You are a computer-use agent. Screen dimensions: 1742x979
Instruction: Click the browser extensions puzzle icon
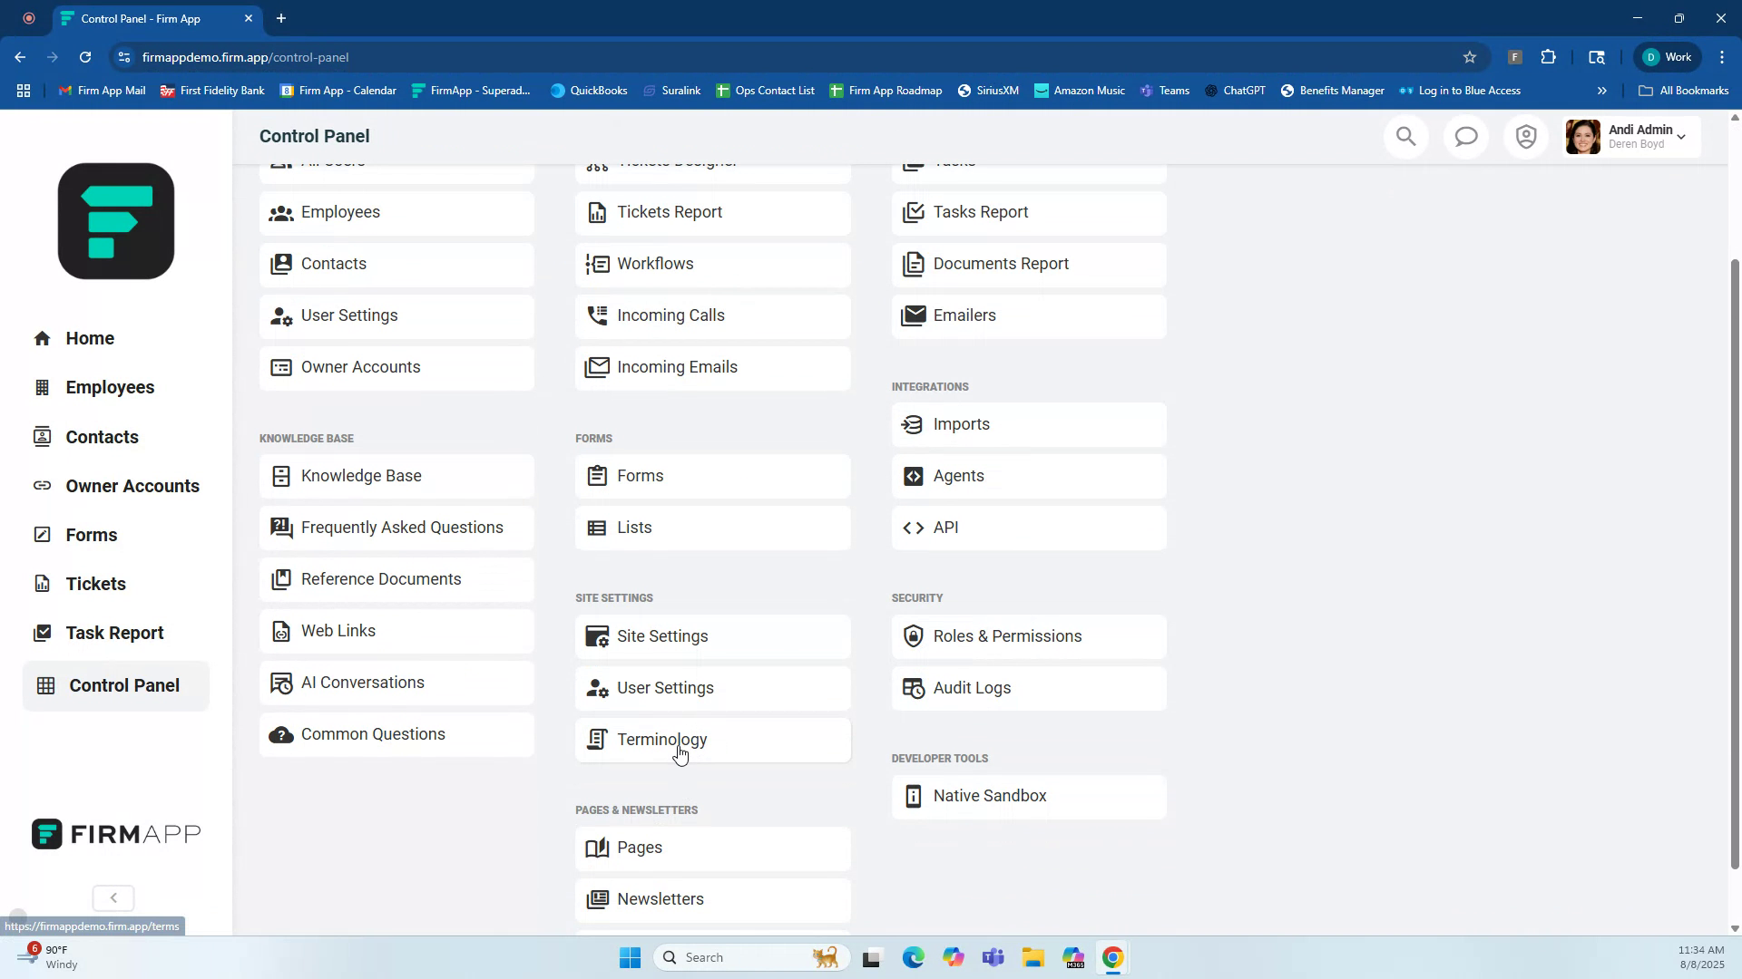tap(1549, 56)
